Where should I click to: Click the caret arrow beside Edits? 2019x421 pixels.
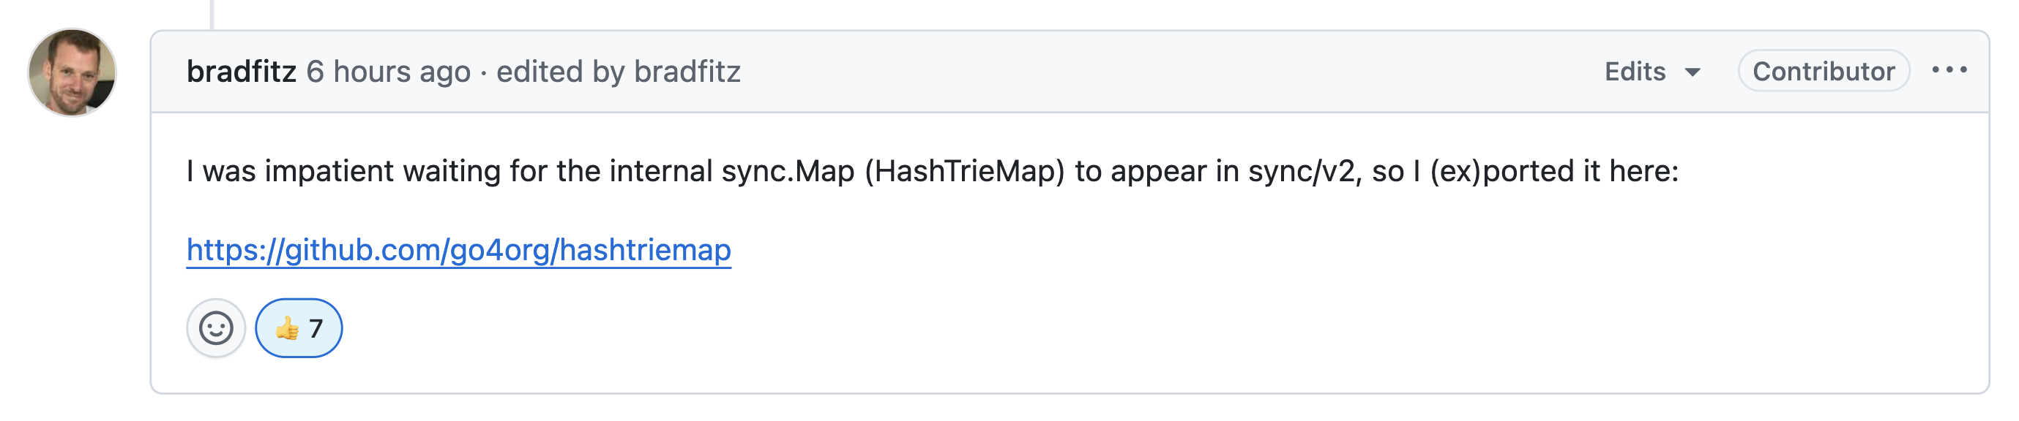pos(1693,73)
